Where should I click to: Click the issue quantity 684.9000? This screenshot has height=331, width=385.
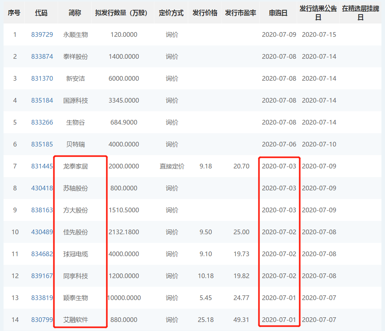(124, 123)
